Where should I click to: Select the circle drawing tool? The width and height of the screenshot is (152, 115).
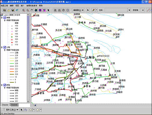(x=38, y=110)
